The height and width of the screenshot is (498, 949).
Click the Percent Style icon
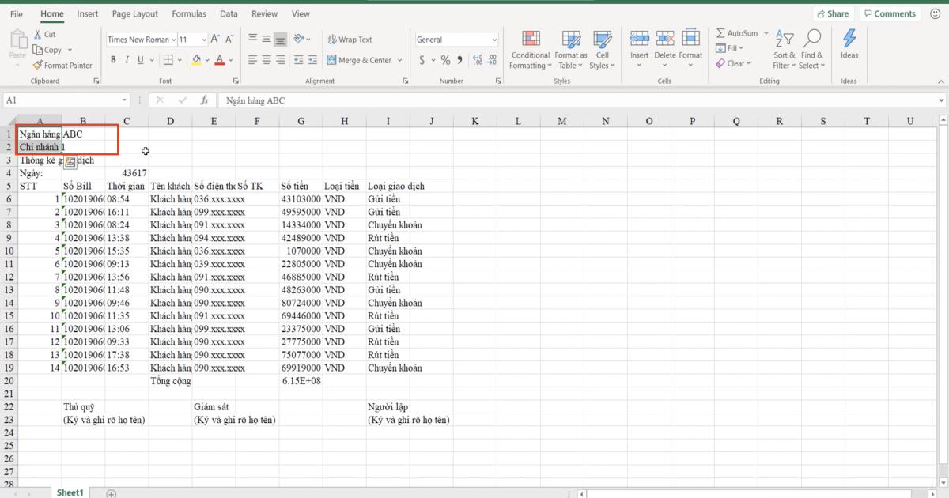tap(445, 59)
